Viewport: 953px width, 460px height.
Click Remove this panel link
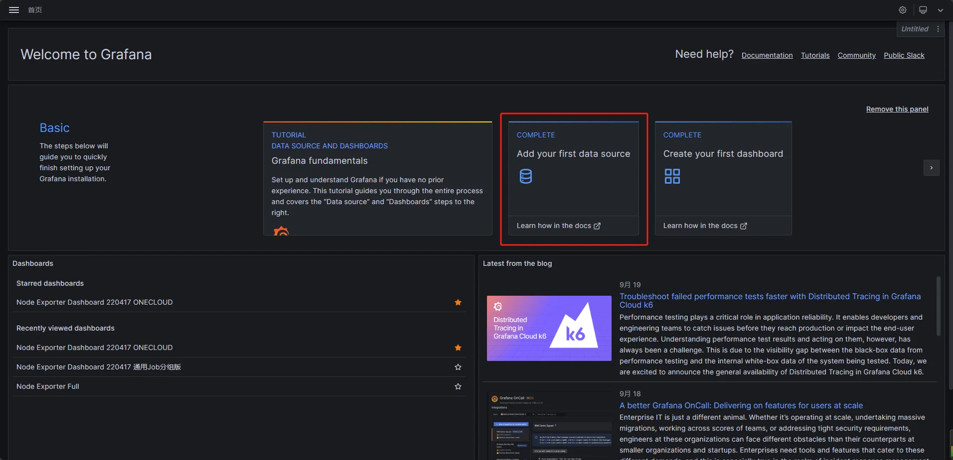(x=897, y=109)
